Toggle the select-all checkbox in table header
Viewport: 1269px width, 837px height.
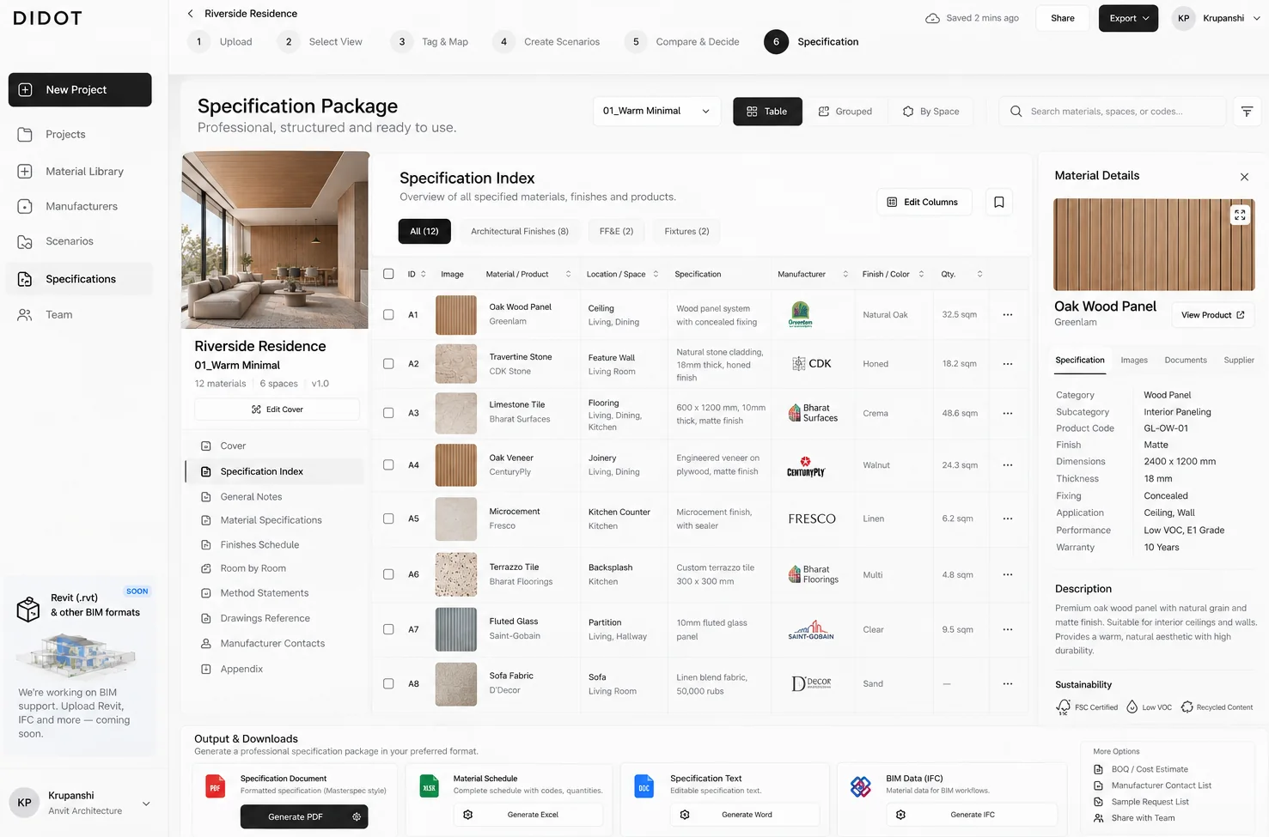point(388,274)
